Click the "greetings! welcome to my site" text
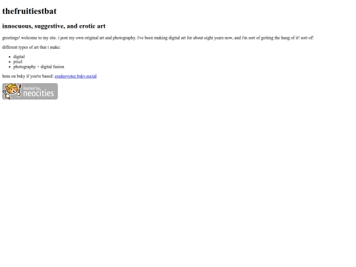356x267 pixels. 29,38
